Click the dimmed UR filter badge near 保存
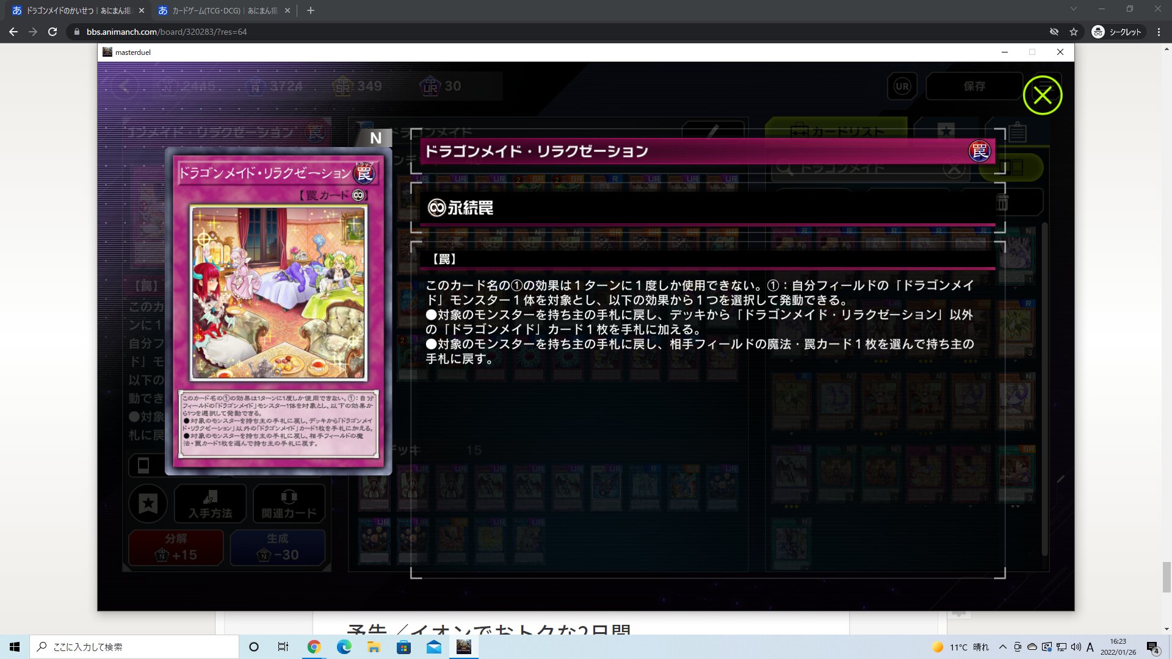This screenshot has height=659, width=1172. click(x=902, y=86)
